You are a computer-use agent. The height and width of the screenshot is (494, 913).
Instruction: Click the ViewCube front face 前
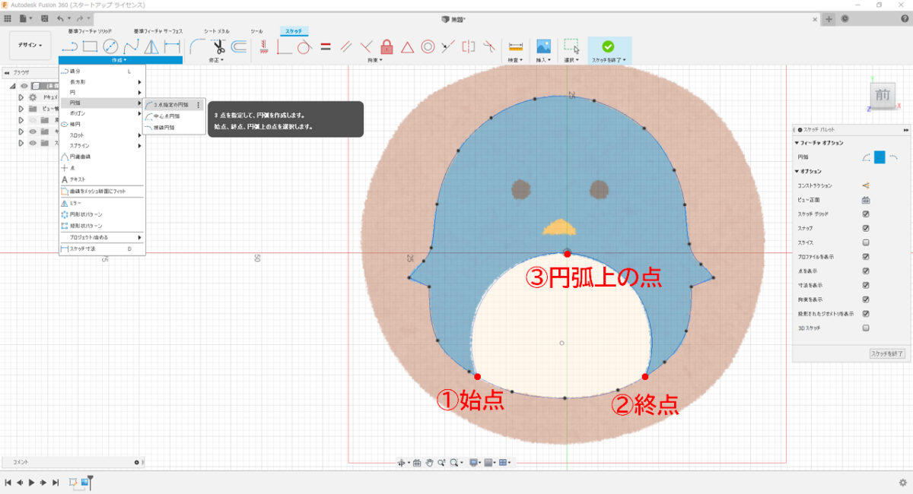(x=883, y=95)
